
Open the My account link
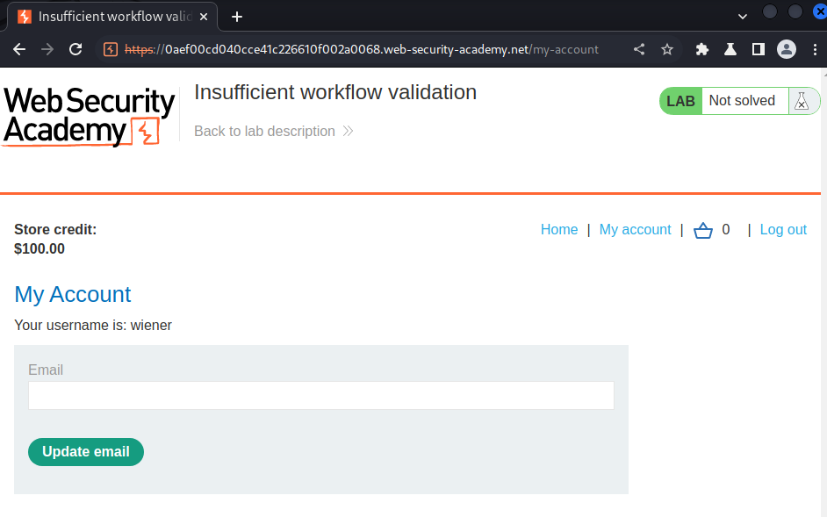(635, 229)
